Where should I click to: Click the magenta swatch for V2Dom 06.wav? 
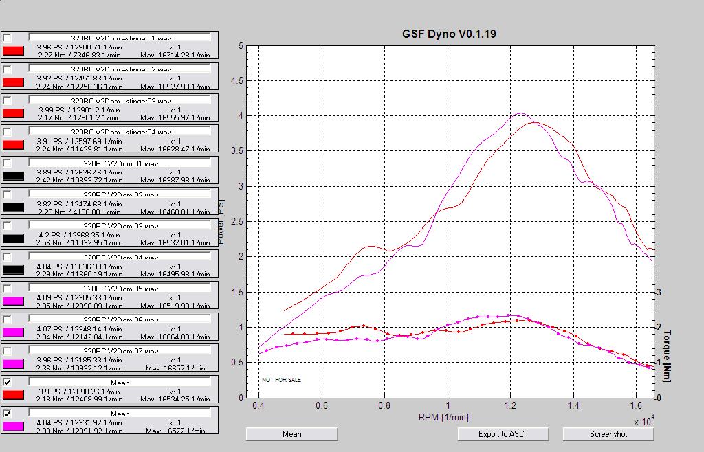tap(14, 332)
